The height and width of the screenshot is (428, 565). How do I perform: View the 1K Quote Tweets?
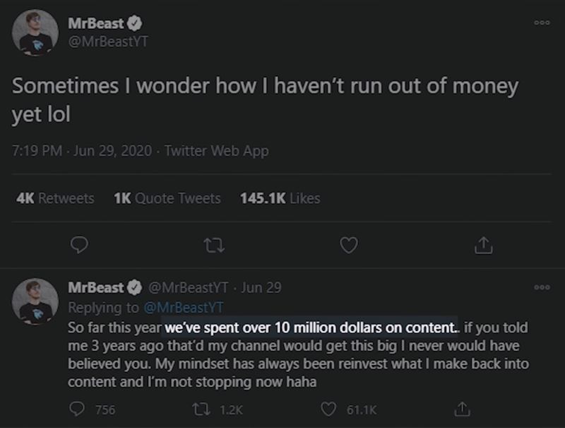pyautogui.click(x=167, y=199)
